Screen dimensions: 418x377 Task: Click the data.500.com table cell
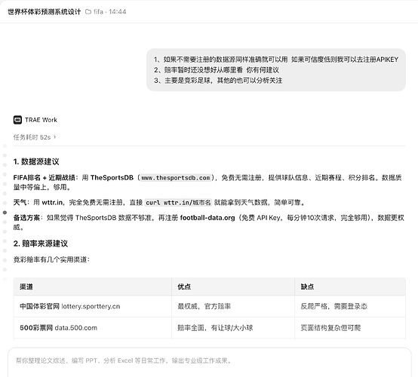point(93,328)
